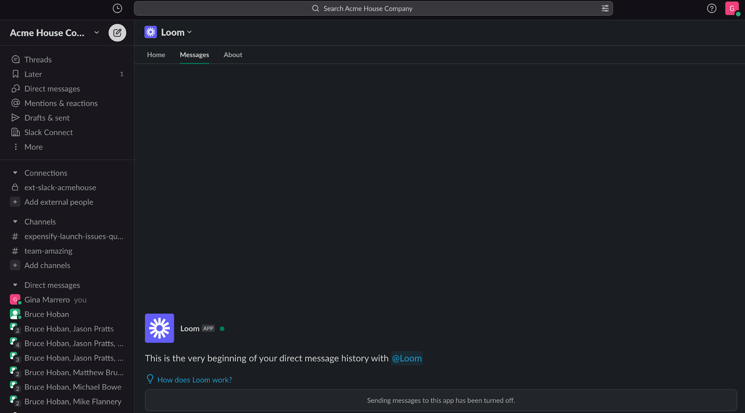This screenshot has height=413, width=745.
Task: Open the Acme House Company workspace menu
Action: coord(54,33)
